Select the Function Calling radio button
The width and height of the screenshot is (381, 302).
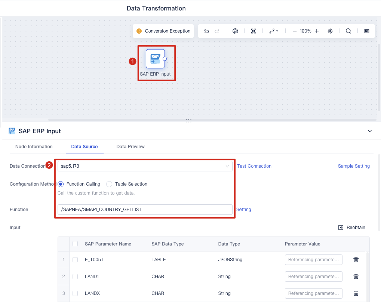click(x=61, y=184)
